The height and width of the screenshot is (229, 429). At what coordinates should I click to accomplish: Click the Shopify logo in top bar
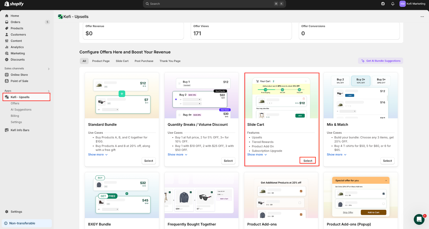14,4
